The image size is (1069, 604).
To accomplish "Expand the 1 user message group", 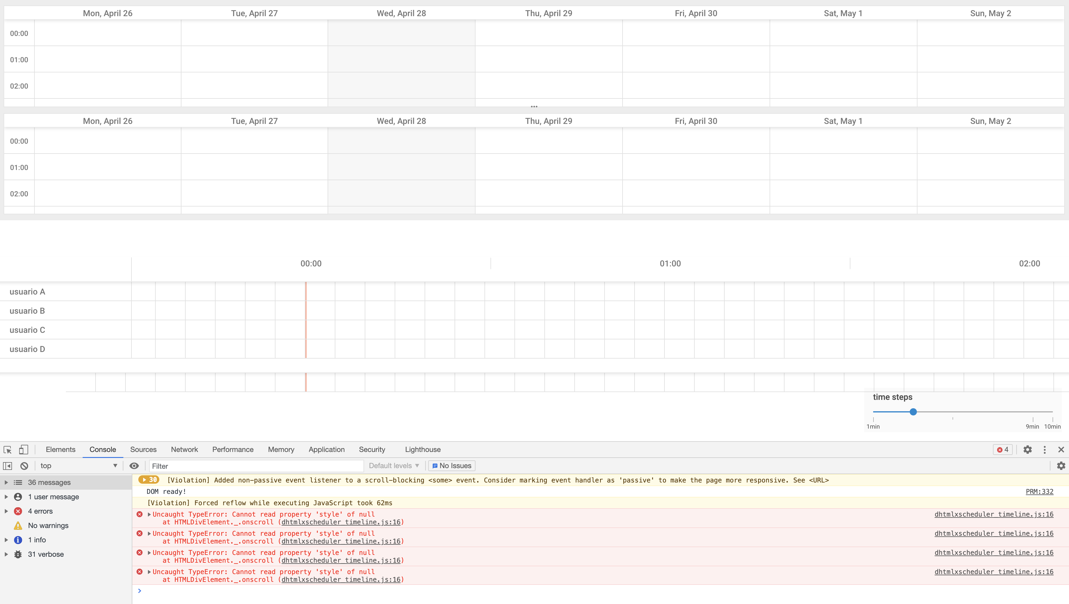I will coord(6,497).
